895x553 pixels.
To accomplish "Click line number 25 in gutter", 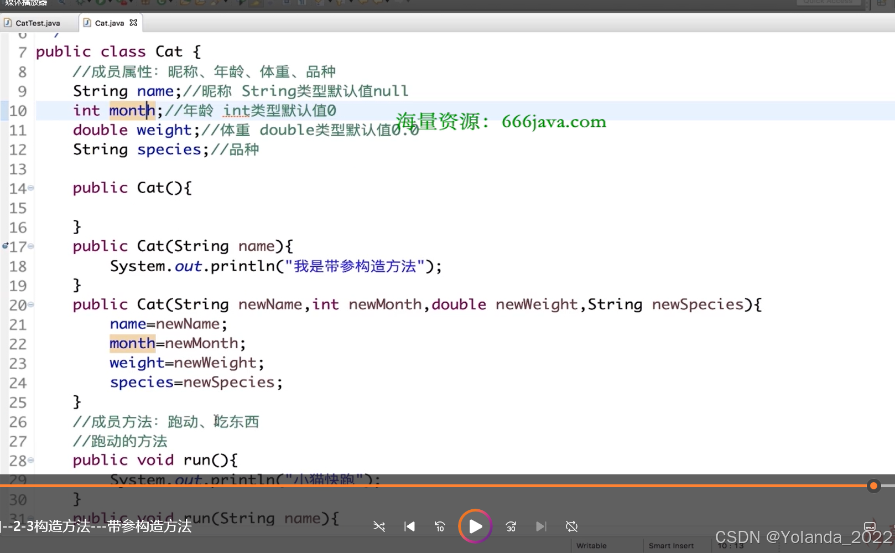I will click(x=18, y=402).
